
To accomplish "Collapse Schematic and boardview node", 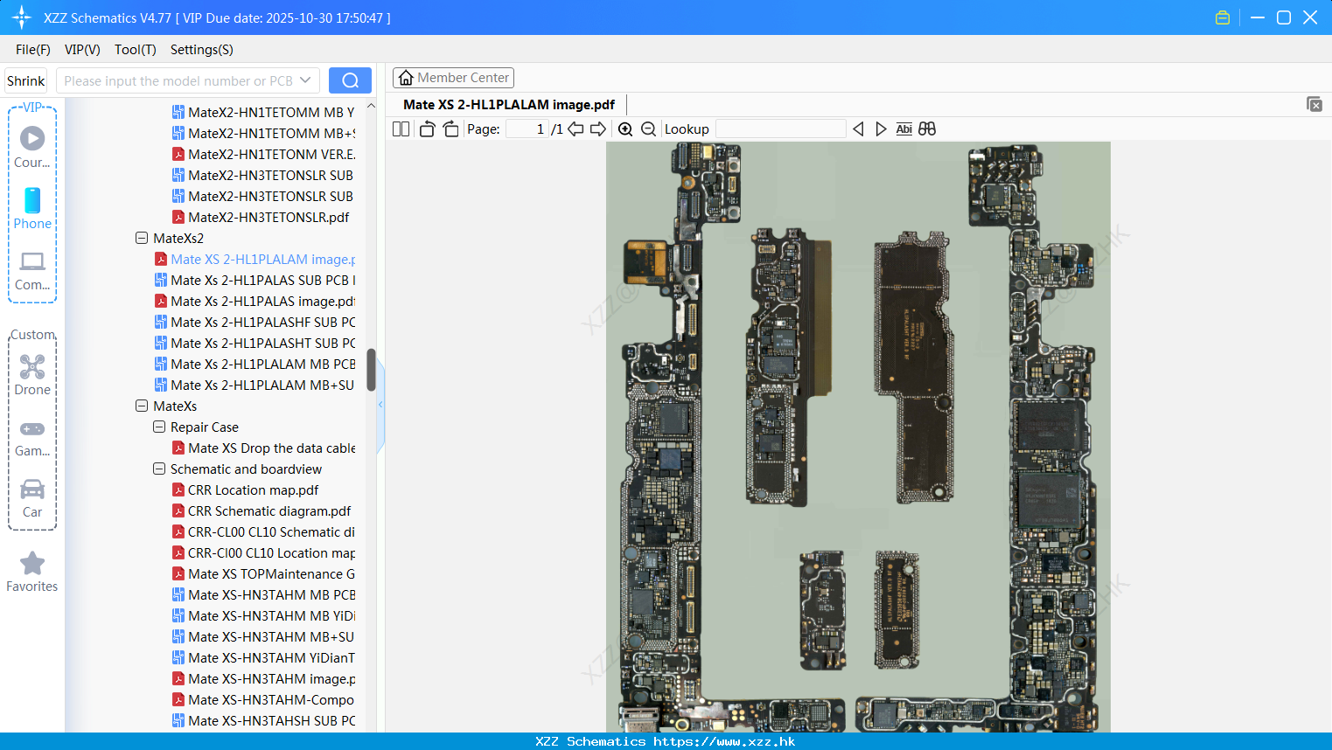I will [159, 469].
